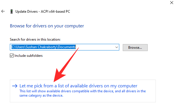Click the Browse... button
This screenshot has height=109, width=174.
click(135, 48)
